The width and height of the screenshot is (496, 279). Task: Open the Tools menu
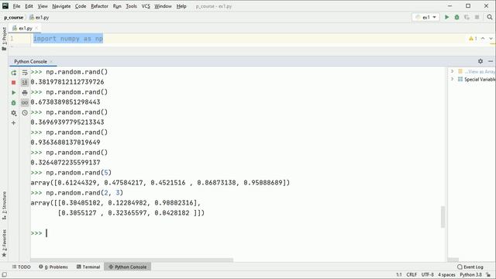[x=131, y=6]
